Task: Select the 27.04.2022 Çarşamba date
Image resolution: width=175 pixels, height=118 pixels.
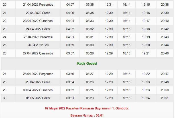Action: (x=38, y=53)
